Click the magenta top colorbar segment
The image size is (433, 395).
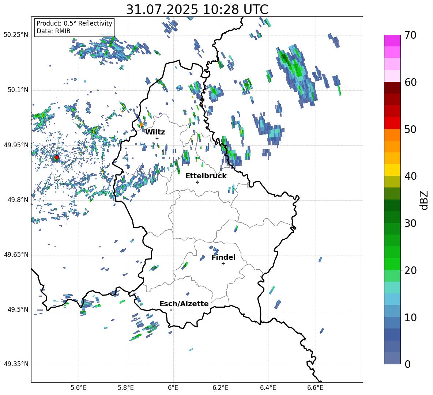[x=392, y=41]
